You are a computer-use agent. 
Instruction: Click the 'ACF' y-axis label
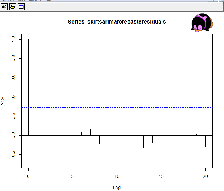tap(3, 101)
